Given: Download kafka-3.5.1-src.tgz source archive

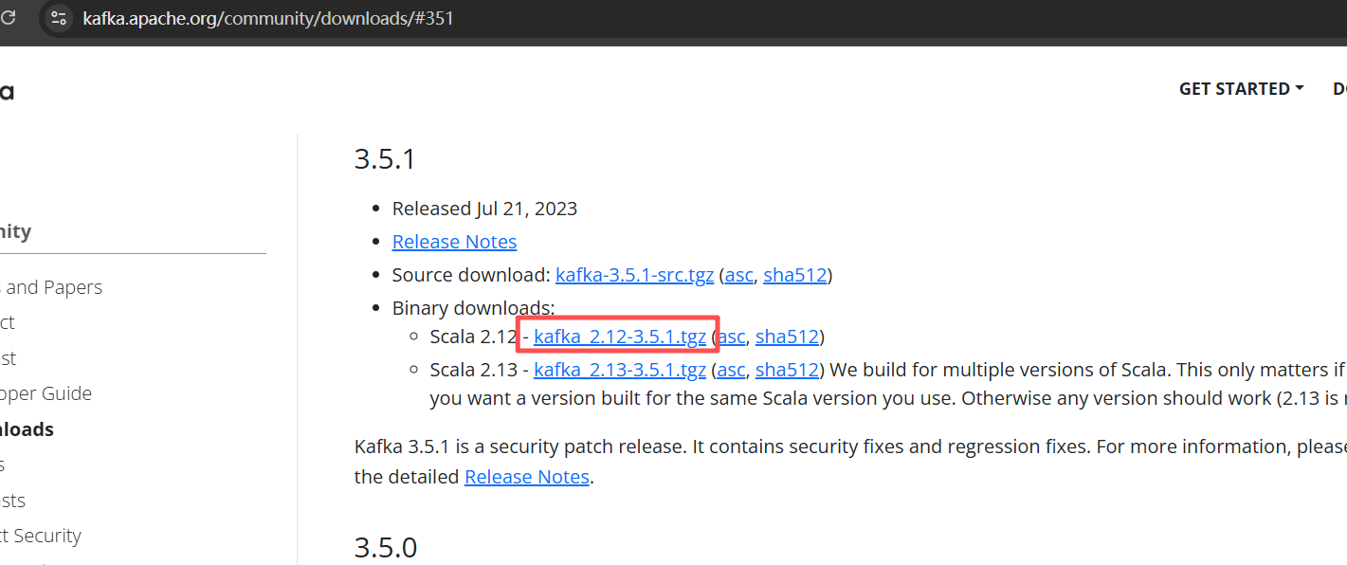Looking at the screenshot, I should click(634, 276).
